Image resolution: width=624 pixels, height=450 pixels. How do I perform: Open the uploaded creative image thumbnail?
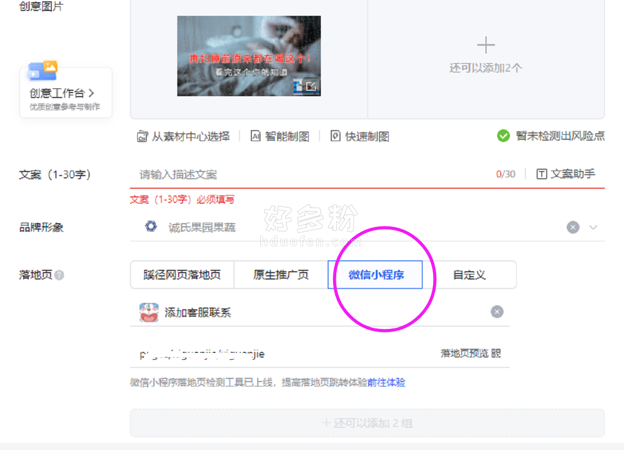coord(249,56)
